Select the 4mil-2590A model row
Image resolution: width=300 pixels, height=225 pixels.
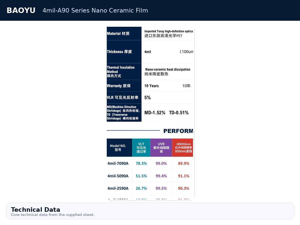pyautogui.click(x=150, y=188)
